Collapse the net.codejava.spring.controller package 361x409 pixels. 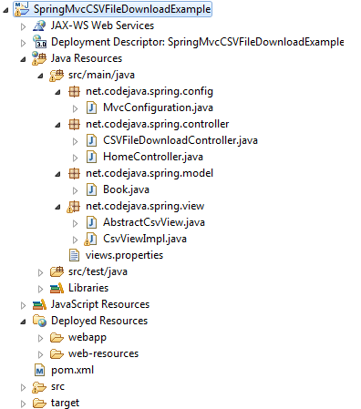click(x=57, y=125)
